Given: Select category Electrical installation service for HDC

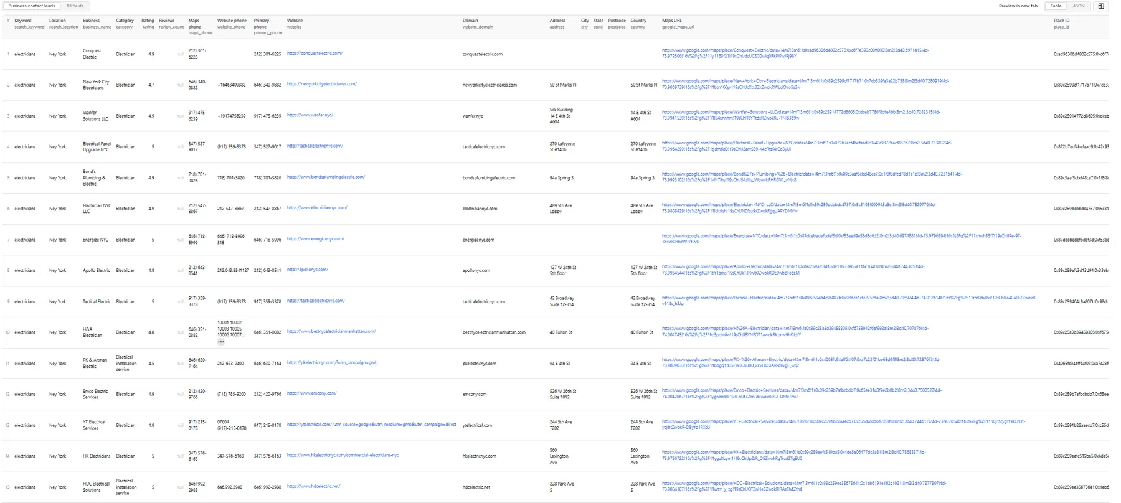Looking at the screenshot, I should [126, 487].
